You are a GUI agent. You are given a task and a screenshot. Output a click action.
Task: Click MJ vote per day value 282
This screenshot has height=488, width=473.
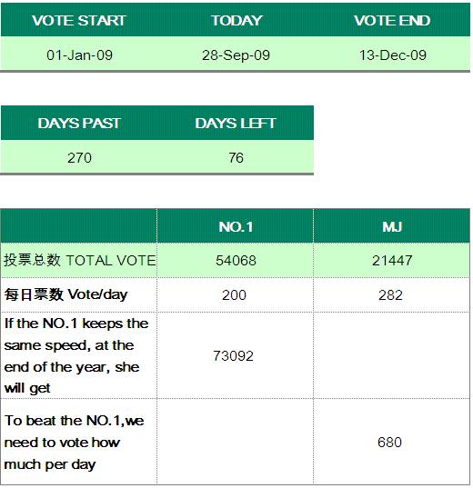click(x=392, y=294)
